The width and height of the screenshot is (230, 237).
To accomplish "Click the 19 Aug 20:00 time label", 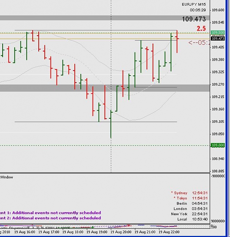I will [x=121, y=232].
